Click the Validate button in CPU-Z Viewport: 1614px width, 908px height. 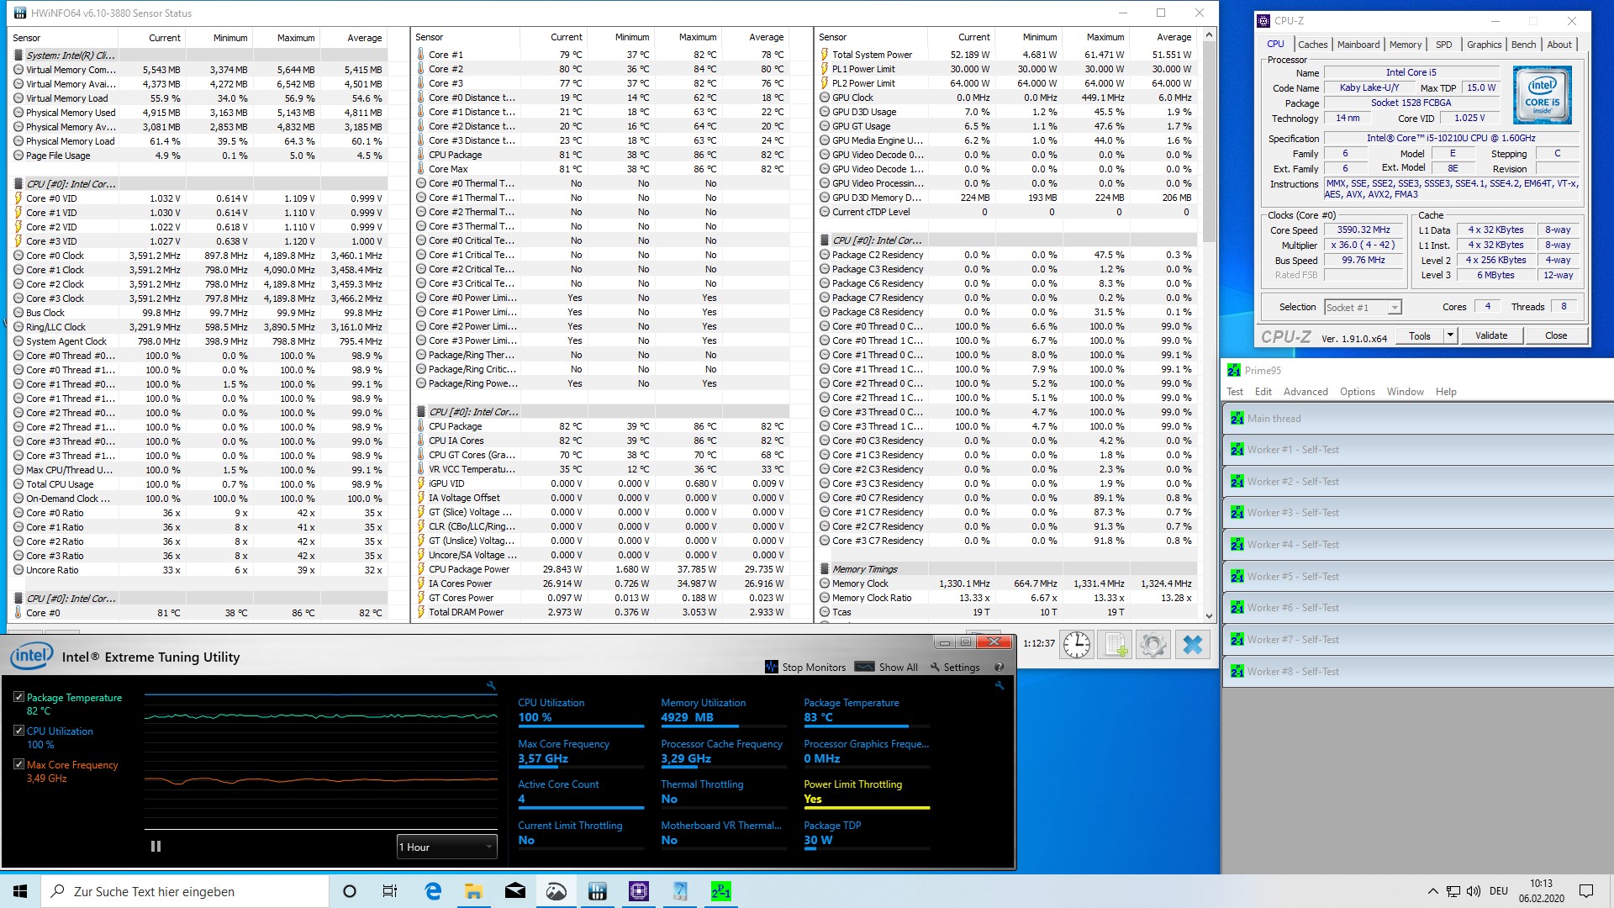[1490, 335]
